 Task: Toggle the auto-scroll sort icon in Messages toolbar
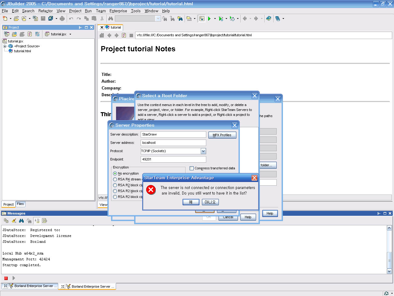pyautogui.click(x=37, y=220)
